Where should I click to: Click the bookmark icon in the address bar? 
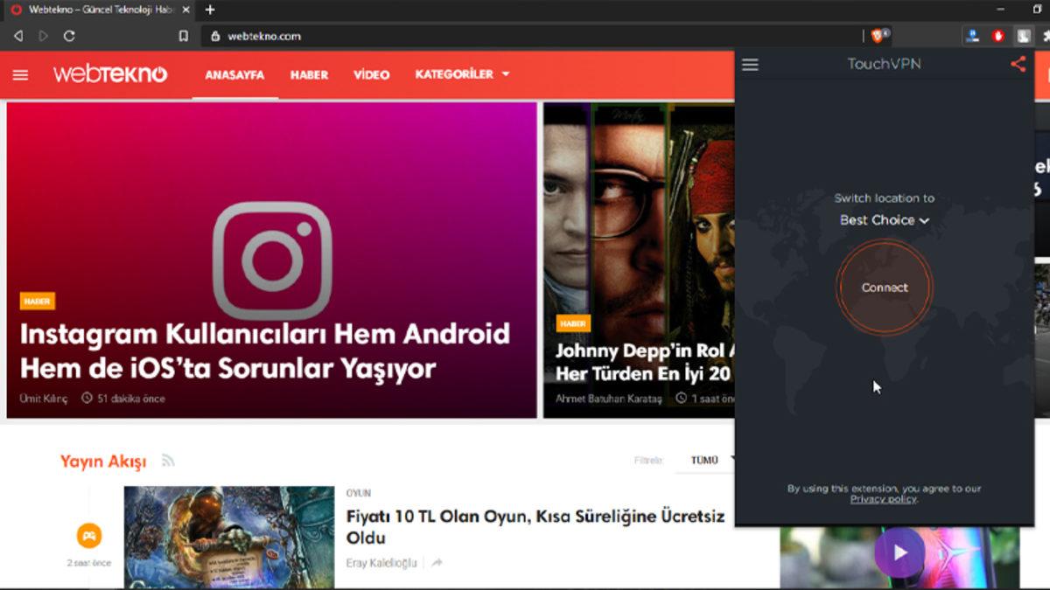point(181,36)
